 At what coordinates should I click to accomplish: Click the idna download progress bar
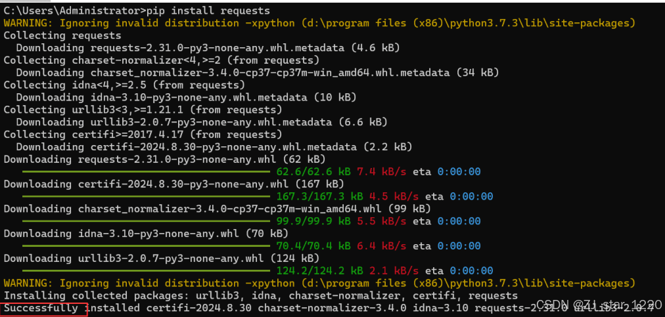coord(146,246)
